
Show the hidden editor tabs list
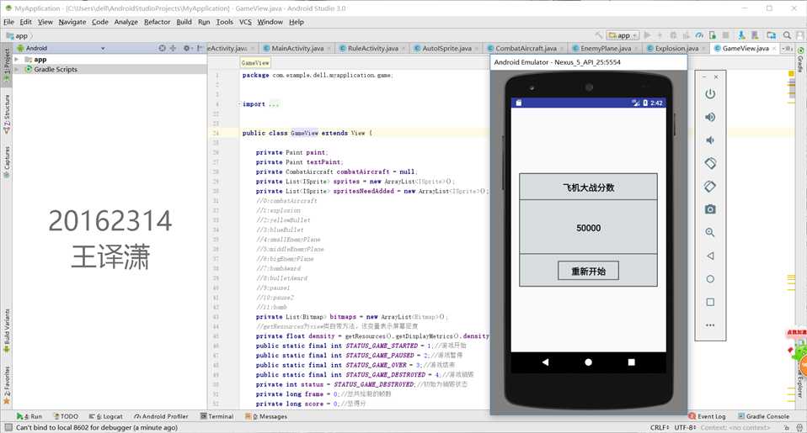tap(788, 48)
